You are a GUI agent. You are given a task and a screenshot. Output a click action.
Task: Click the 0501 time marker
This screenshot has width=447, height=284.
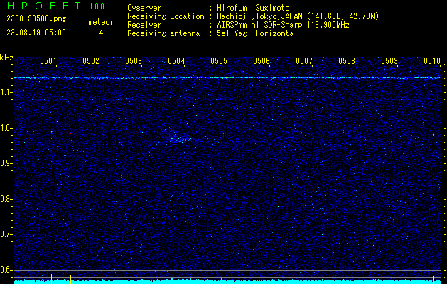[x=48, y=61]
